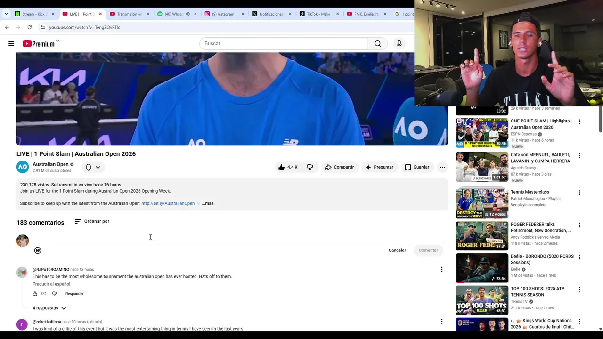This screenshot has width=603, height=339.
Task: Open Kings World Cup Nations title
Action: point(542,324)
